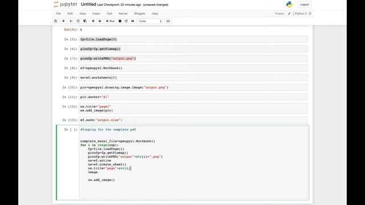
Task: Click the In [12] prompt label
Action: (70, 106)
